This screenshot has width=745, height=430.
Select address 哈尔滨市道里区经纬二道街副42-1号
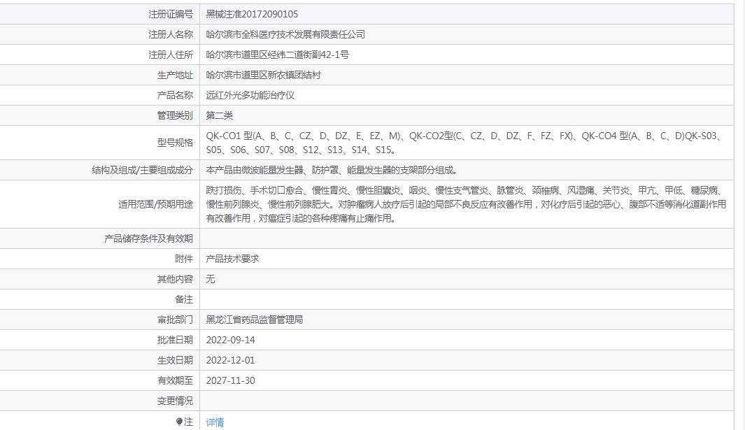click(278, 55)
